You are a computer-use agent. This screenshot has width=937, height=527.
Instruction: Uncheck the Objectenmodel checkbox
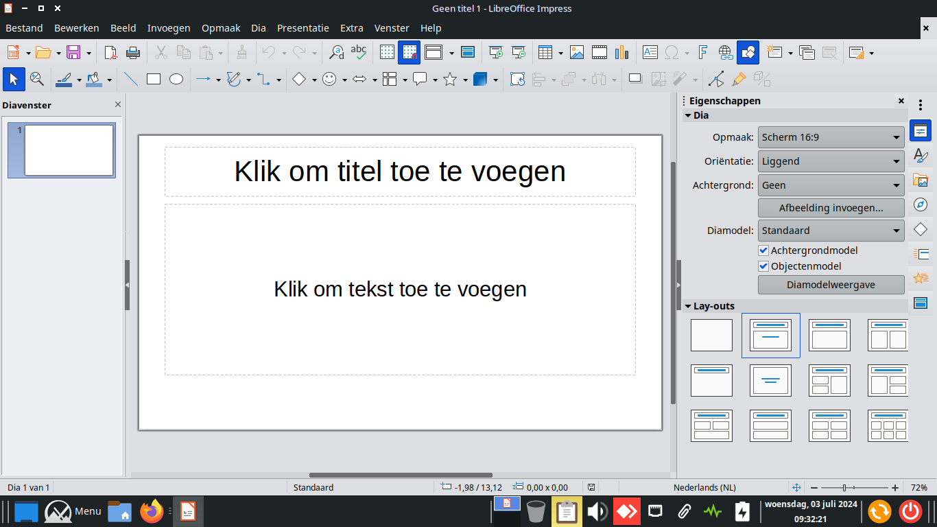[x=763, y=266]
